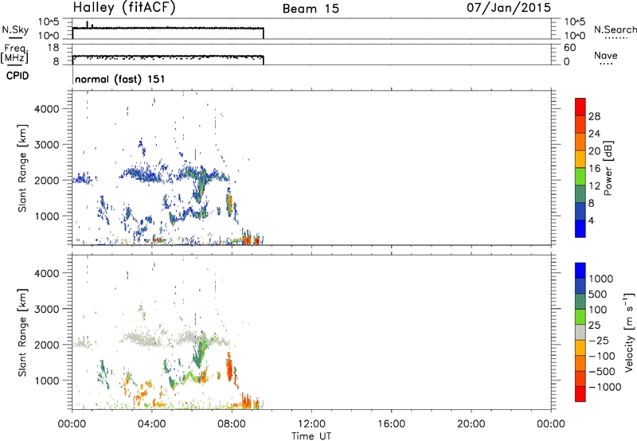The image size is (637, 441).
Task: Click the 08:00 time axis label
Action: pyautogui.click(x=232, y=424)
